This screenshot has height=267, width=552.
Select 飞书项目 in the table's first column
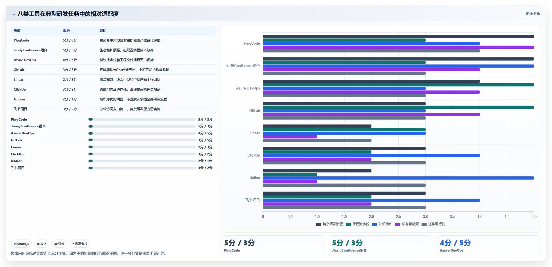pos(20,109)
